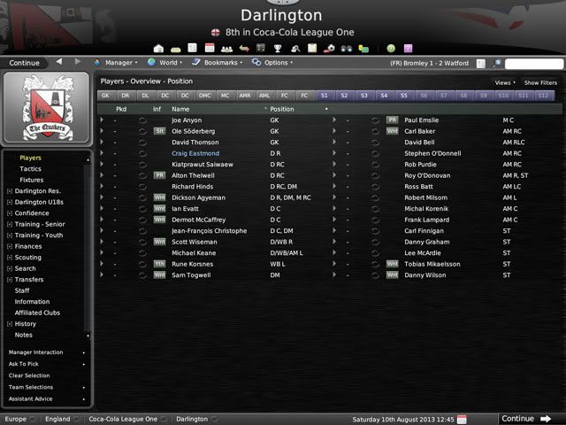Click the stadium icon in toolbar
The width and height of the screenshot is (566, 425).
[175, 49]
